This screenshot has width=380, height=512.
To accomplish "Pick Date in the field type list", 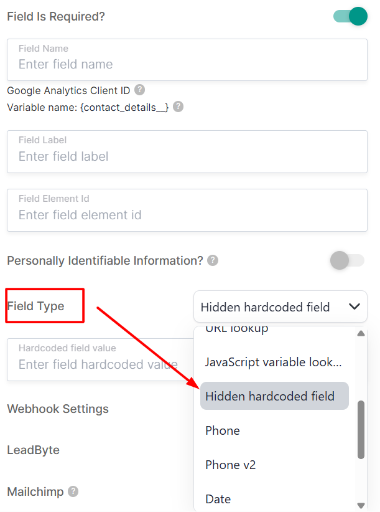I will pyautogui.click(x=218, y=499).
